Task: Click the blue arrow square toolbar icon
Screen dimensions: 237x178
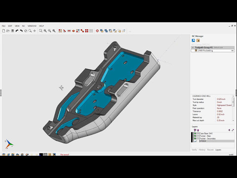Action: [115, 31]
